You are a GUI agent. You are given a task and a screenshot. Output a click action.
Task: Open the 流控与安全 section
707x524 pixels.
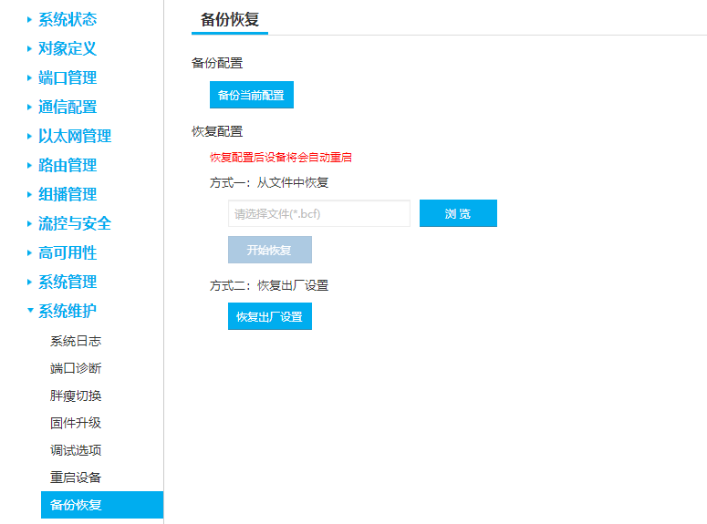point(74,223)
